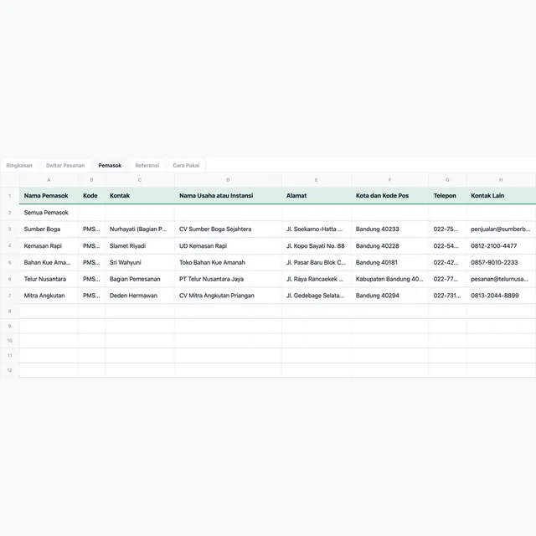Click the CV Sumber Boga Sejahtera cell
The height and width of the screenshot is (536, 536).
click(x=228, y=229)
